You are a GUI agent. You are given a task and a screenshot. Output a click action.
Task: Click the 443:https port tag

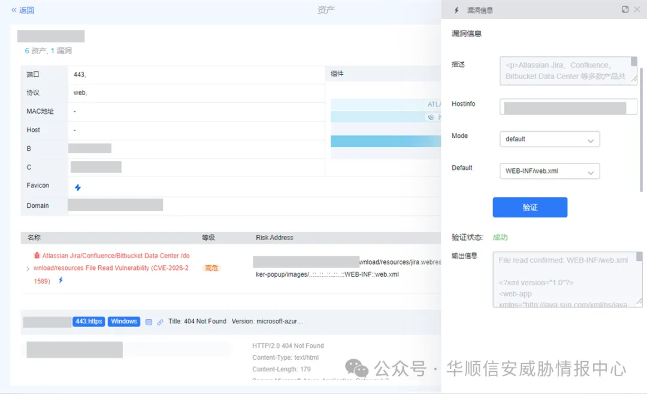tap(89, 322)
